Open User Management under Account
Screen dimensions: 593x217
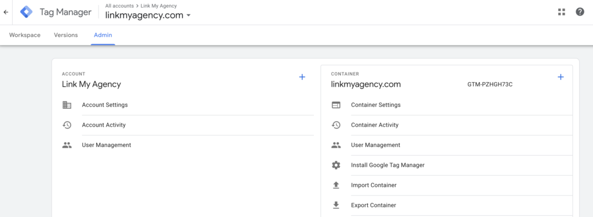tap(107, 145)
